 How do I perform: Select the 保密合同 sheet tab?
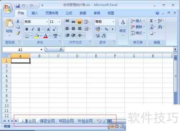pos(47,121)
